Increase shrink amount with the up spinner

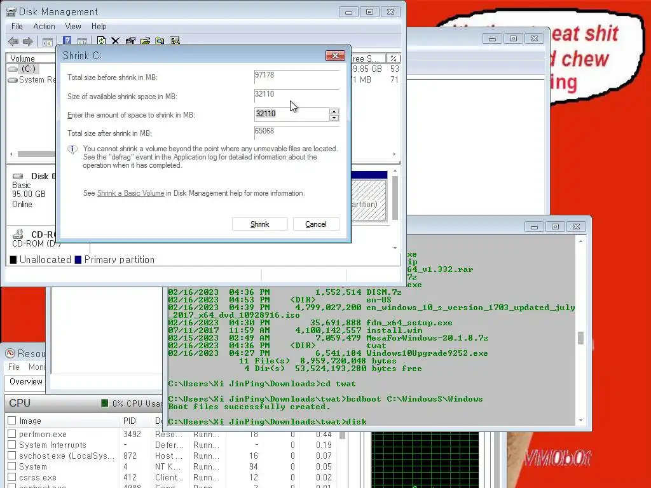tap(334, 111)
